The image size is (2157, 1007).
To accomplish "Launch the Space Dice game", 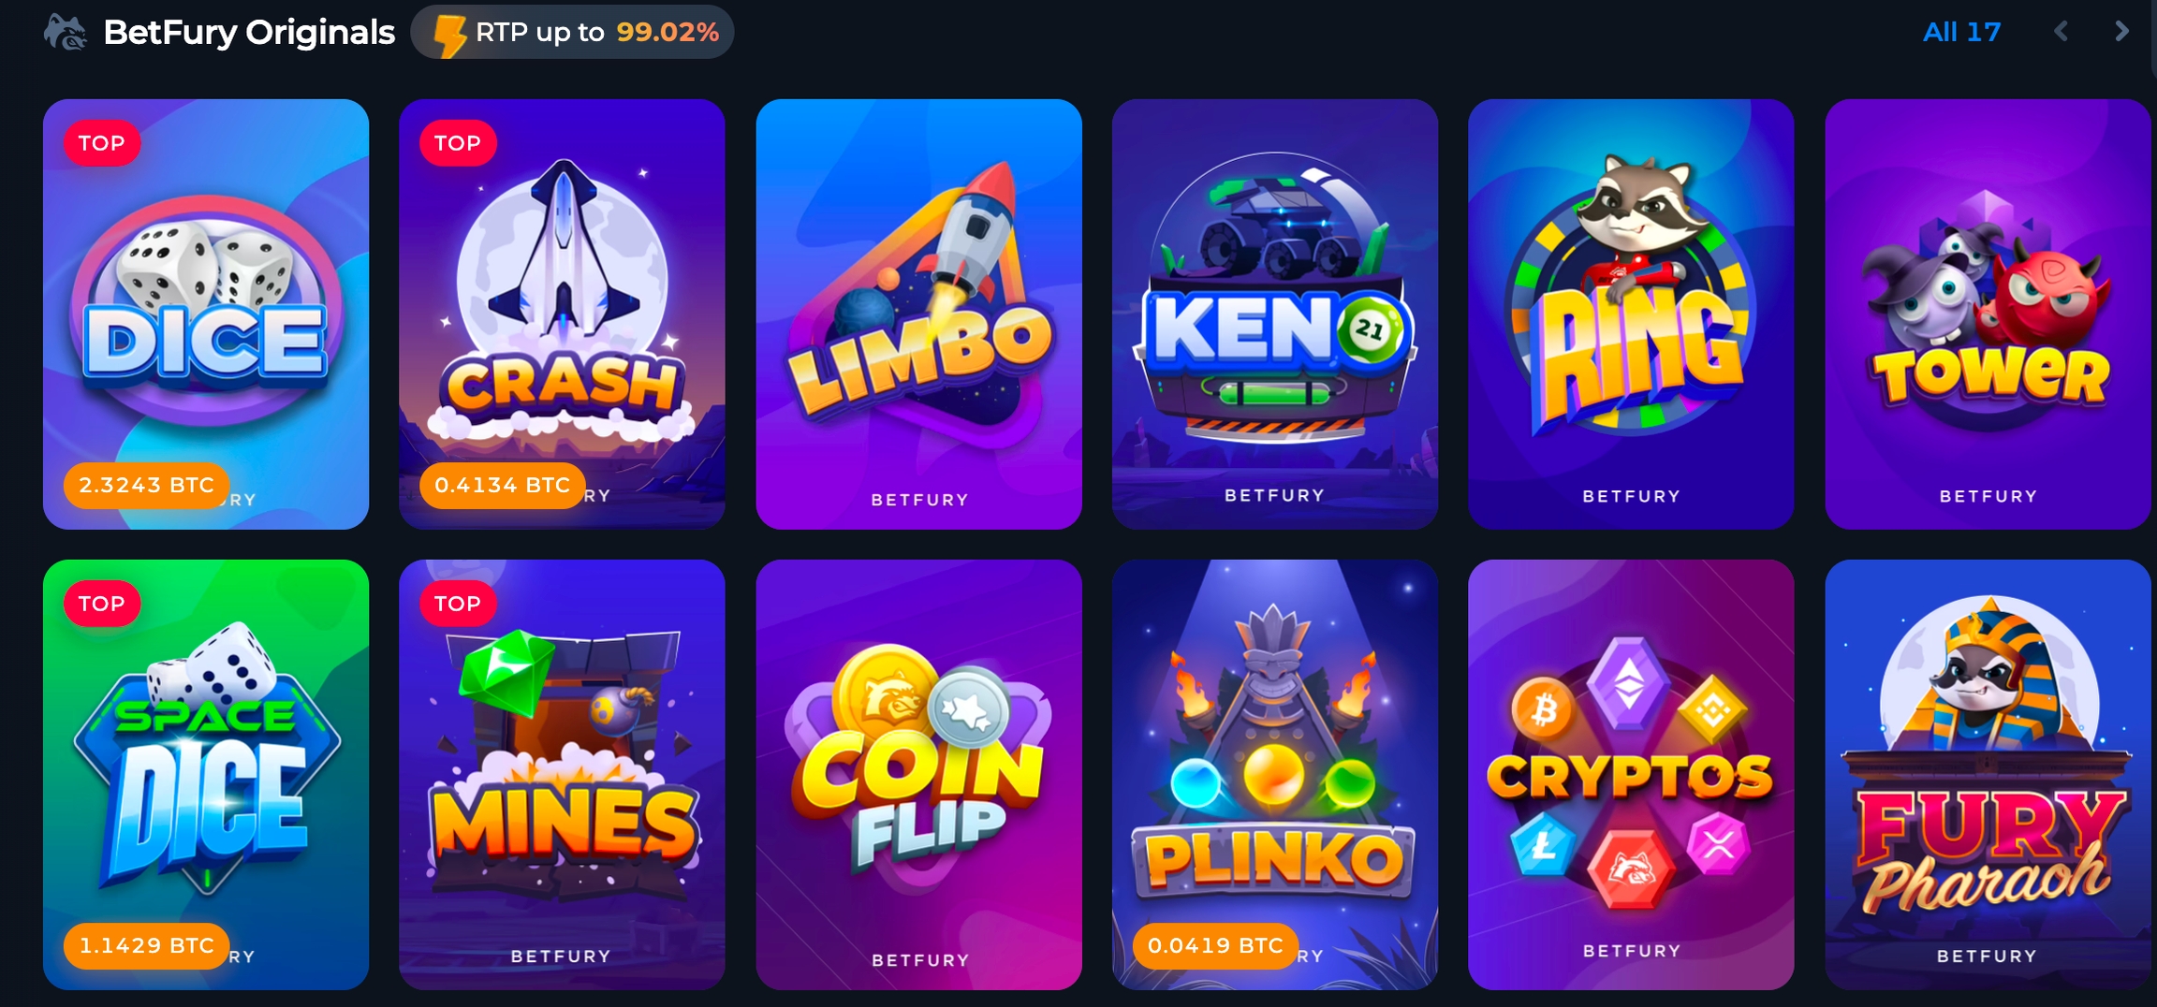I will coord(206,774).
